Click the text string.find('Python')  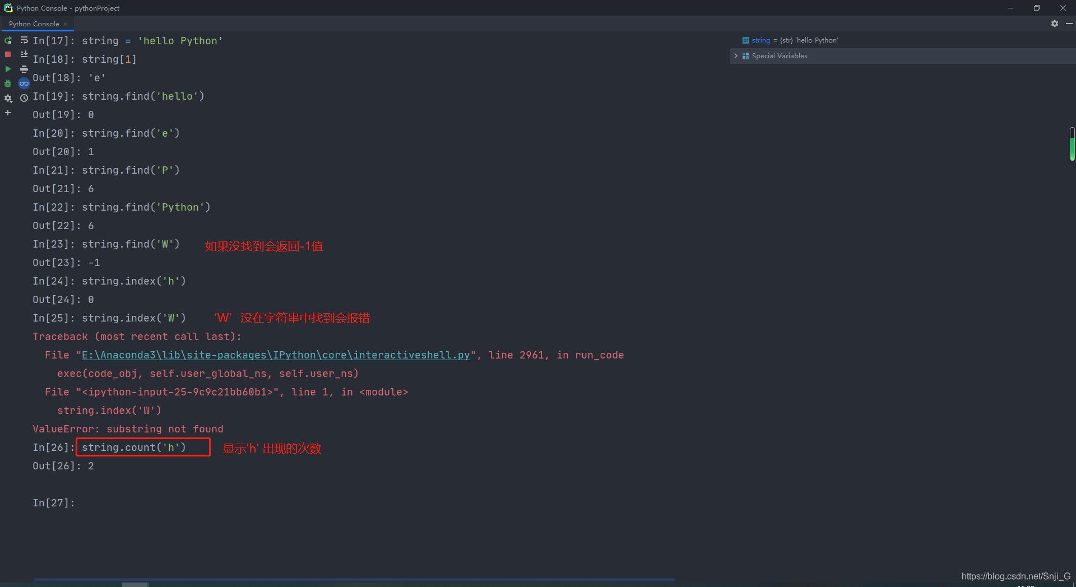click(x=146, y=207)
